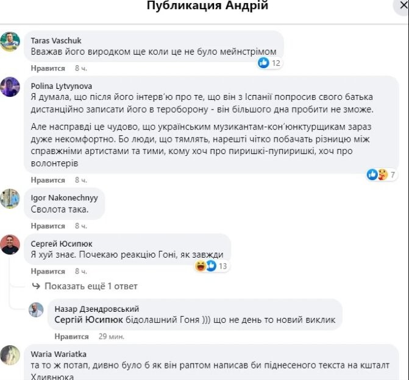Click Назар Дзендровський's small avatar

point(36,309)
